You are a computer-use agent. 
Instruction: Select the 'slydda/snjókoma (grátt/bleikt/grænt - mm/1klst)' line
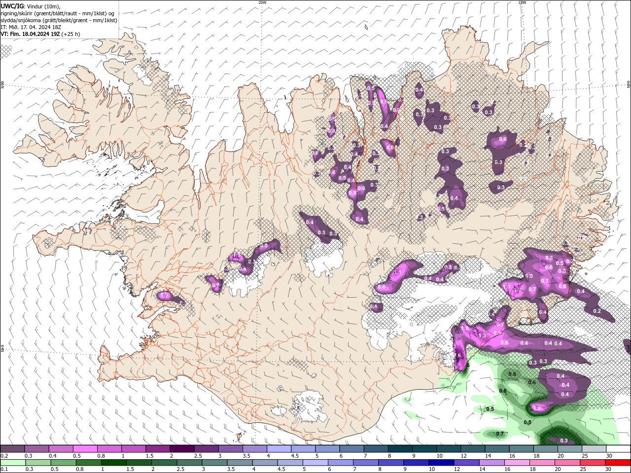tap(59, 20)
